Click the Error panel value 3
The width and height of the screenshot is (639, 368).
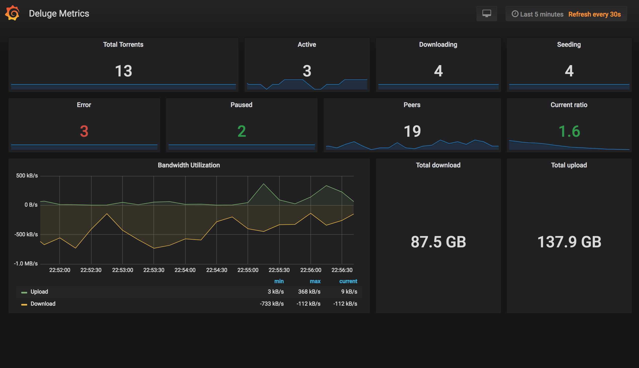(84, 131)
